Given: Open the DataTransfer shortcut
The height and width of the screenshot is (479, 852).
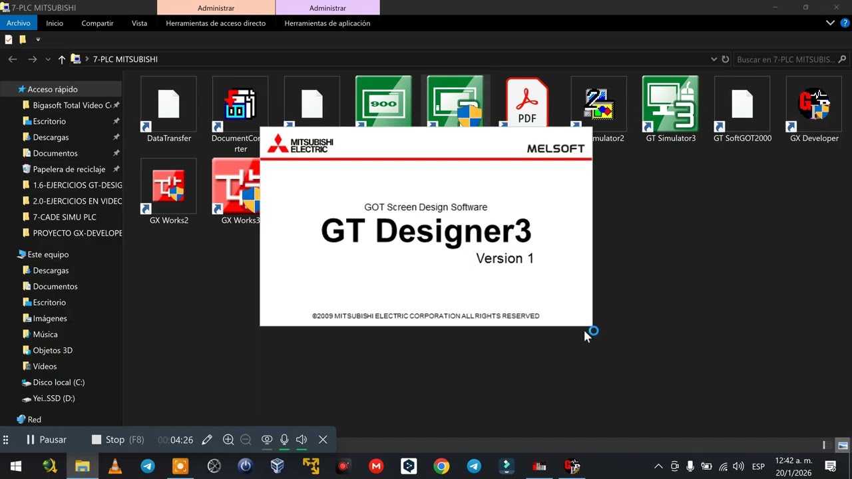Looking at the screenshot, I should coord(169,110).
